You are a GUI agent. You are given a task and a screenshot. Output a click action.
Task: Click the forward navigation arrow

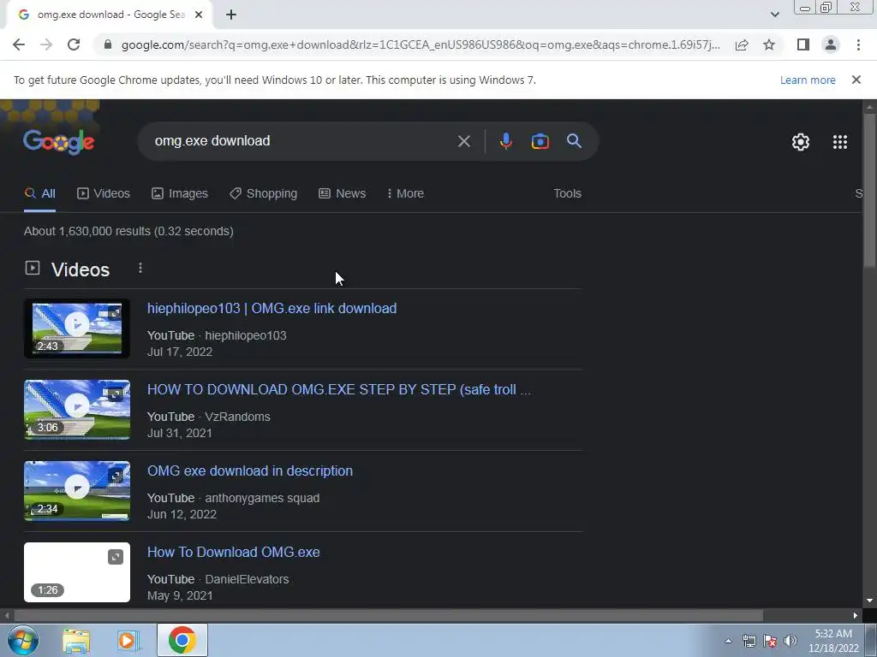(x=46, y=44)
